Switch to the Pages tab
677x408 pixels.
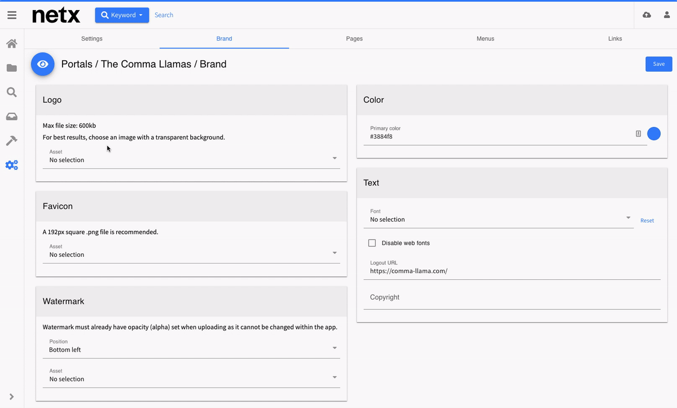coord(354,39)
